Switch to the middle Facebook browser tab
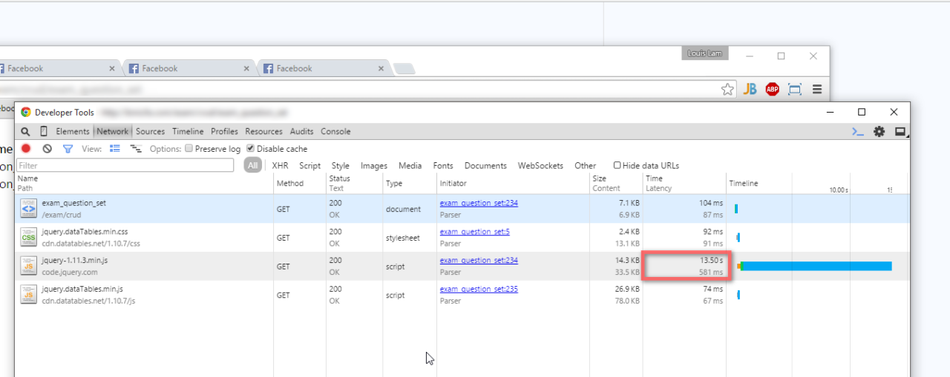This screenshot has width=950, height=377. point(189,68)
